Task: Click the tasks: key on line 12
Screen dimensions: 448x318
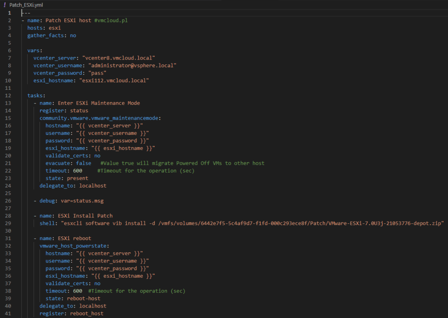Action: coord(36,95)
